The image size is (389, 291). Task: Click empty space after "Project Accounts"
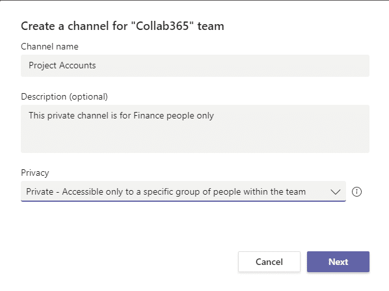(231, 66)
